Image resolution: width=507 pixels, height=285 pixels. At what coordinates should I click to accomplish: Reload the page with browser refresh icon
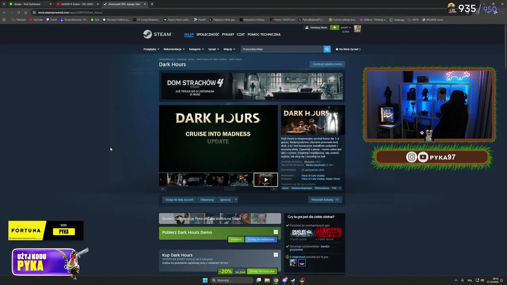coord(18,12)
